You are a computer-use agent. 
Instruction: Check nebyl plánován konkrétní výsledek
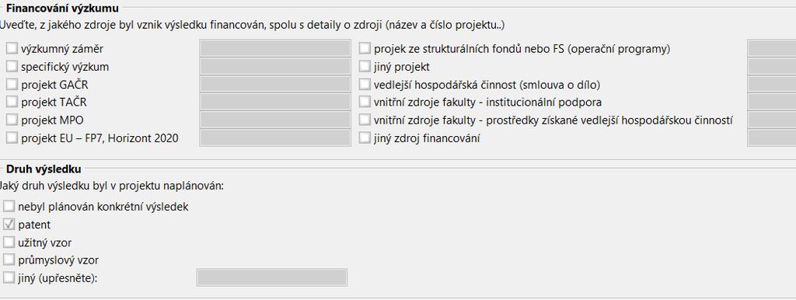[x=9, y=207]
